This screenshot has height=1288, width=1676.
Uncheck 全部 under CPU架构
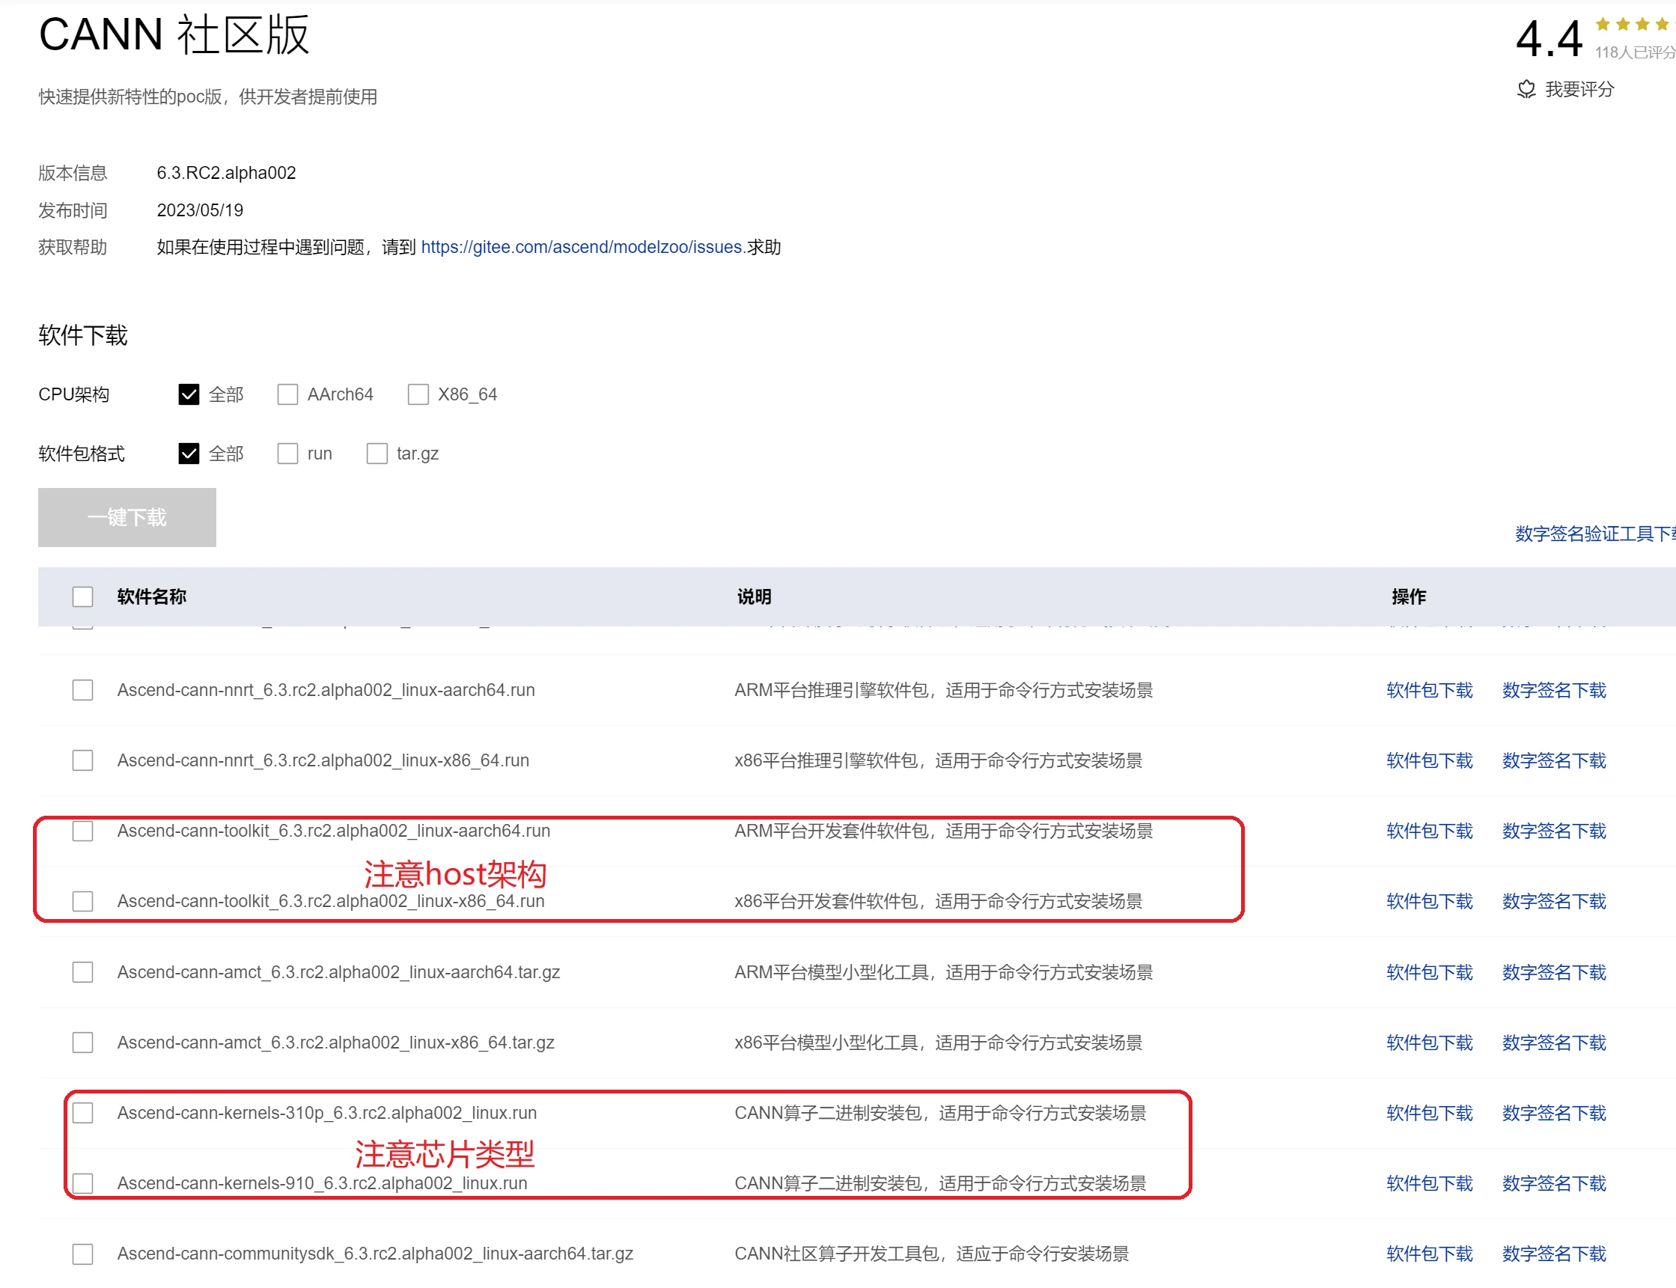189,394
